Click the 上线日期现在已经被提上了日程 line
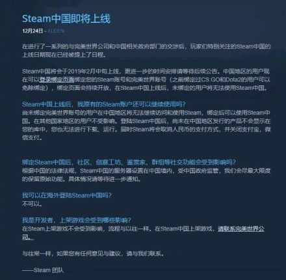Viewport: 286px width, 280px height. pyautogui.click(x=64, y=55)
